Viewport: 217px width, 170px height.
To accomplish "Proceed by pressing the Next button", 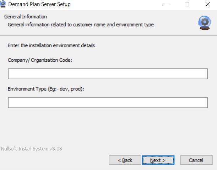I will coord(158,160).
